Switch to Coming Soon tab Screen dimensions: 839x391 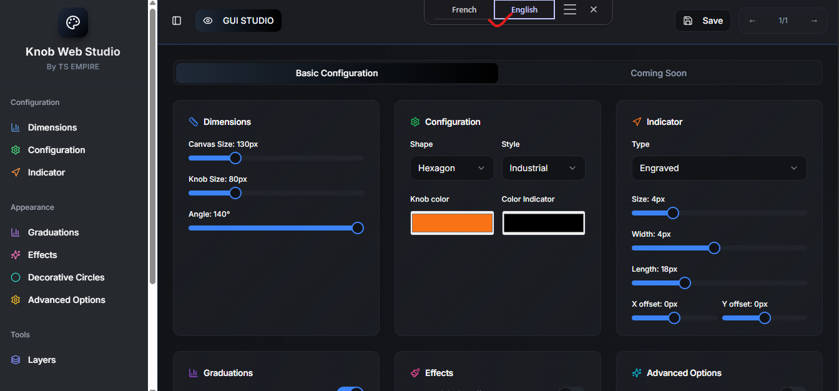(659, 73)
